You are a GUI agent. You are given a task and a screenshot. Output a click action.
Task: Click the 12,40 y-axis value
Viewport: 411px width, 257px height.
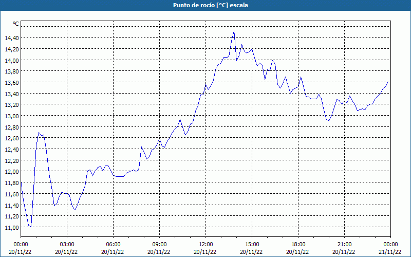[12, 149]
